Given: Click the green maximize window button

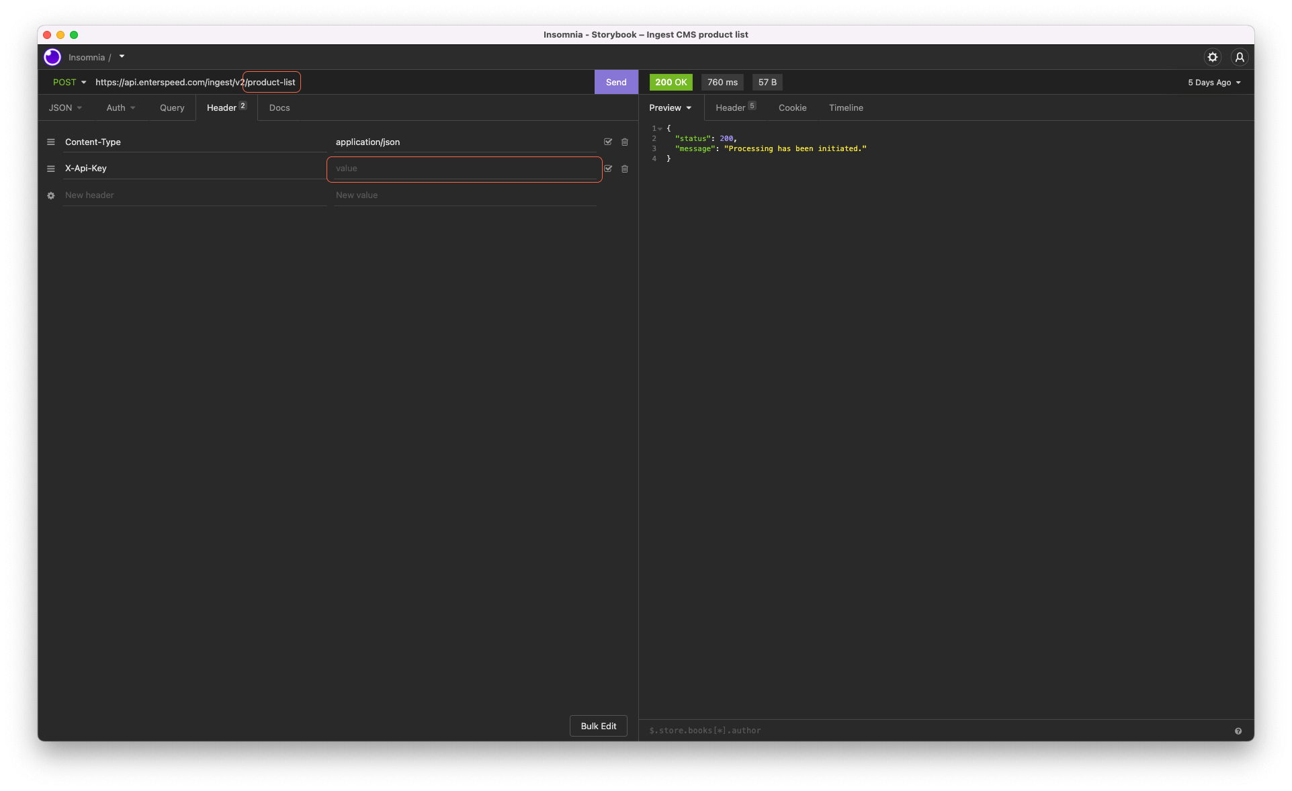Looking at the screenshot, I should pos(74,35).
